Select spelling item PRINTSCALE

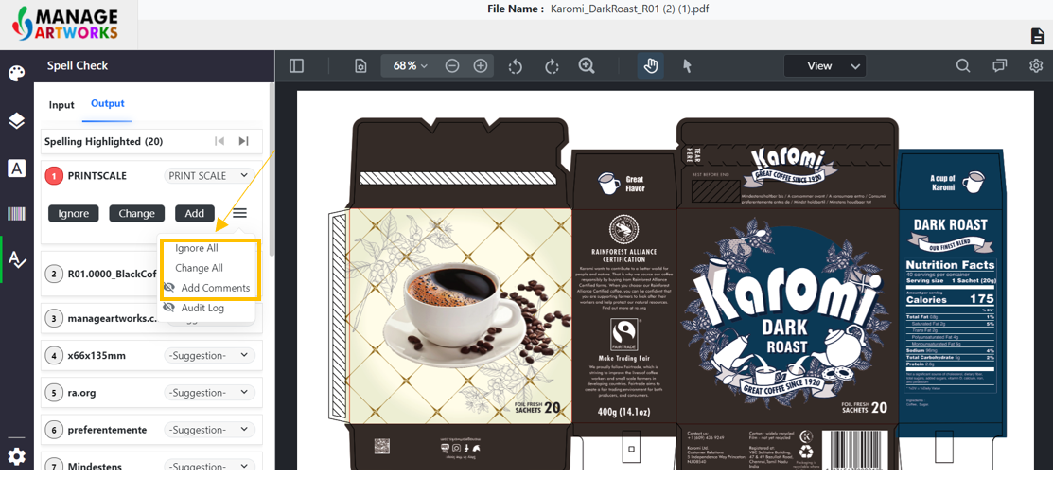pos(97,175)
